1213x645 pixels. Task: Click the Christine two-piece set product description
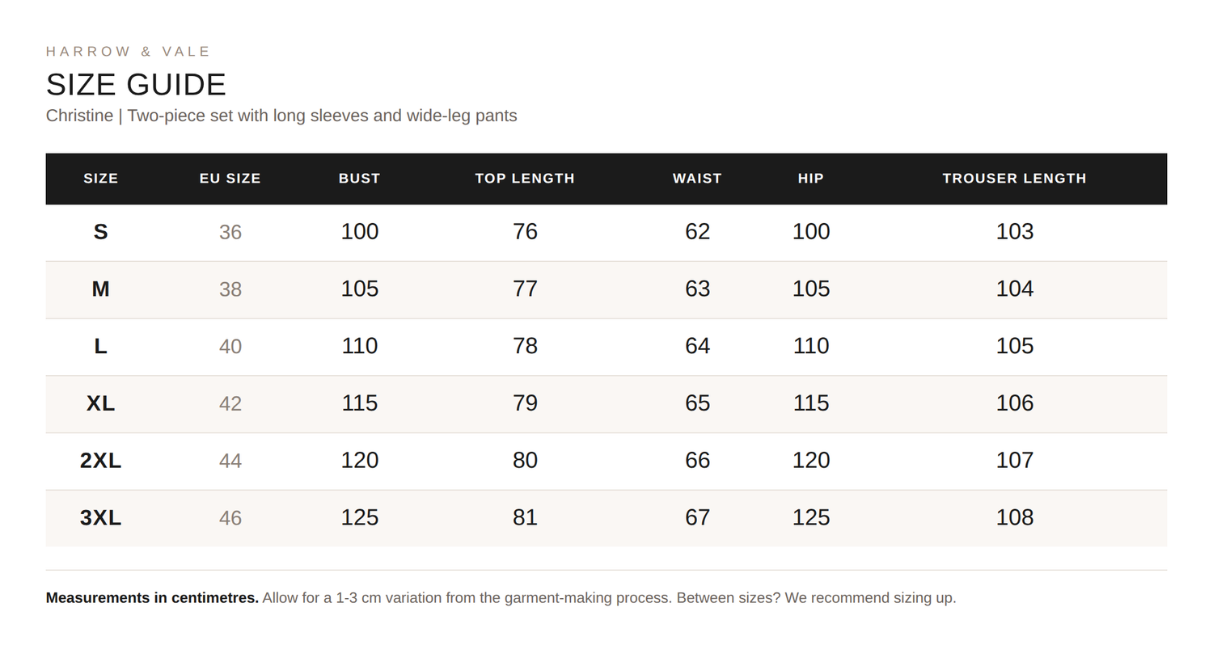click(x=281, y=116)
